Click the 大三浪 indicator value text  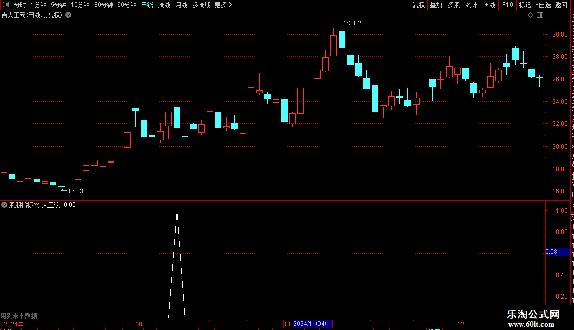tap(58, 205)
